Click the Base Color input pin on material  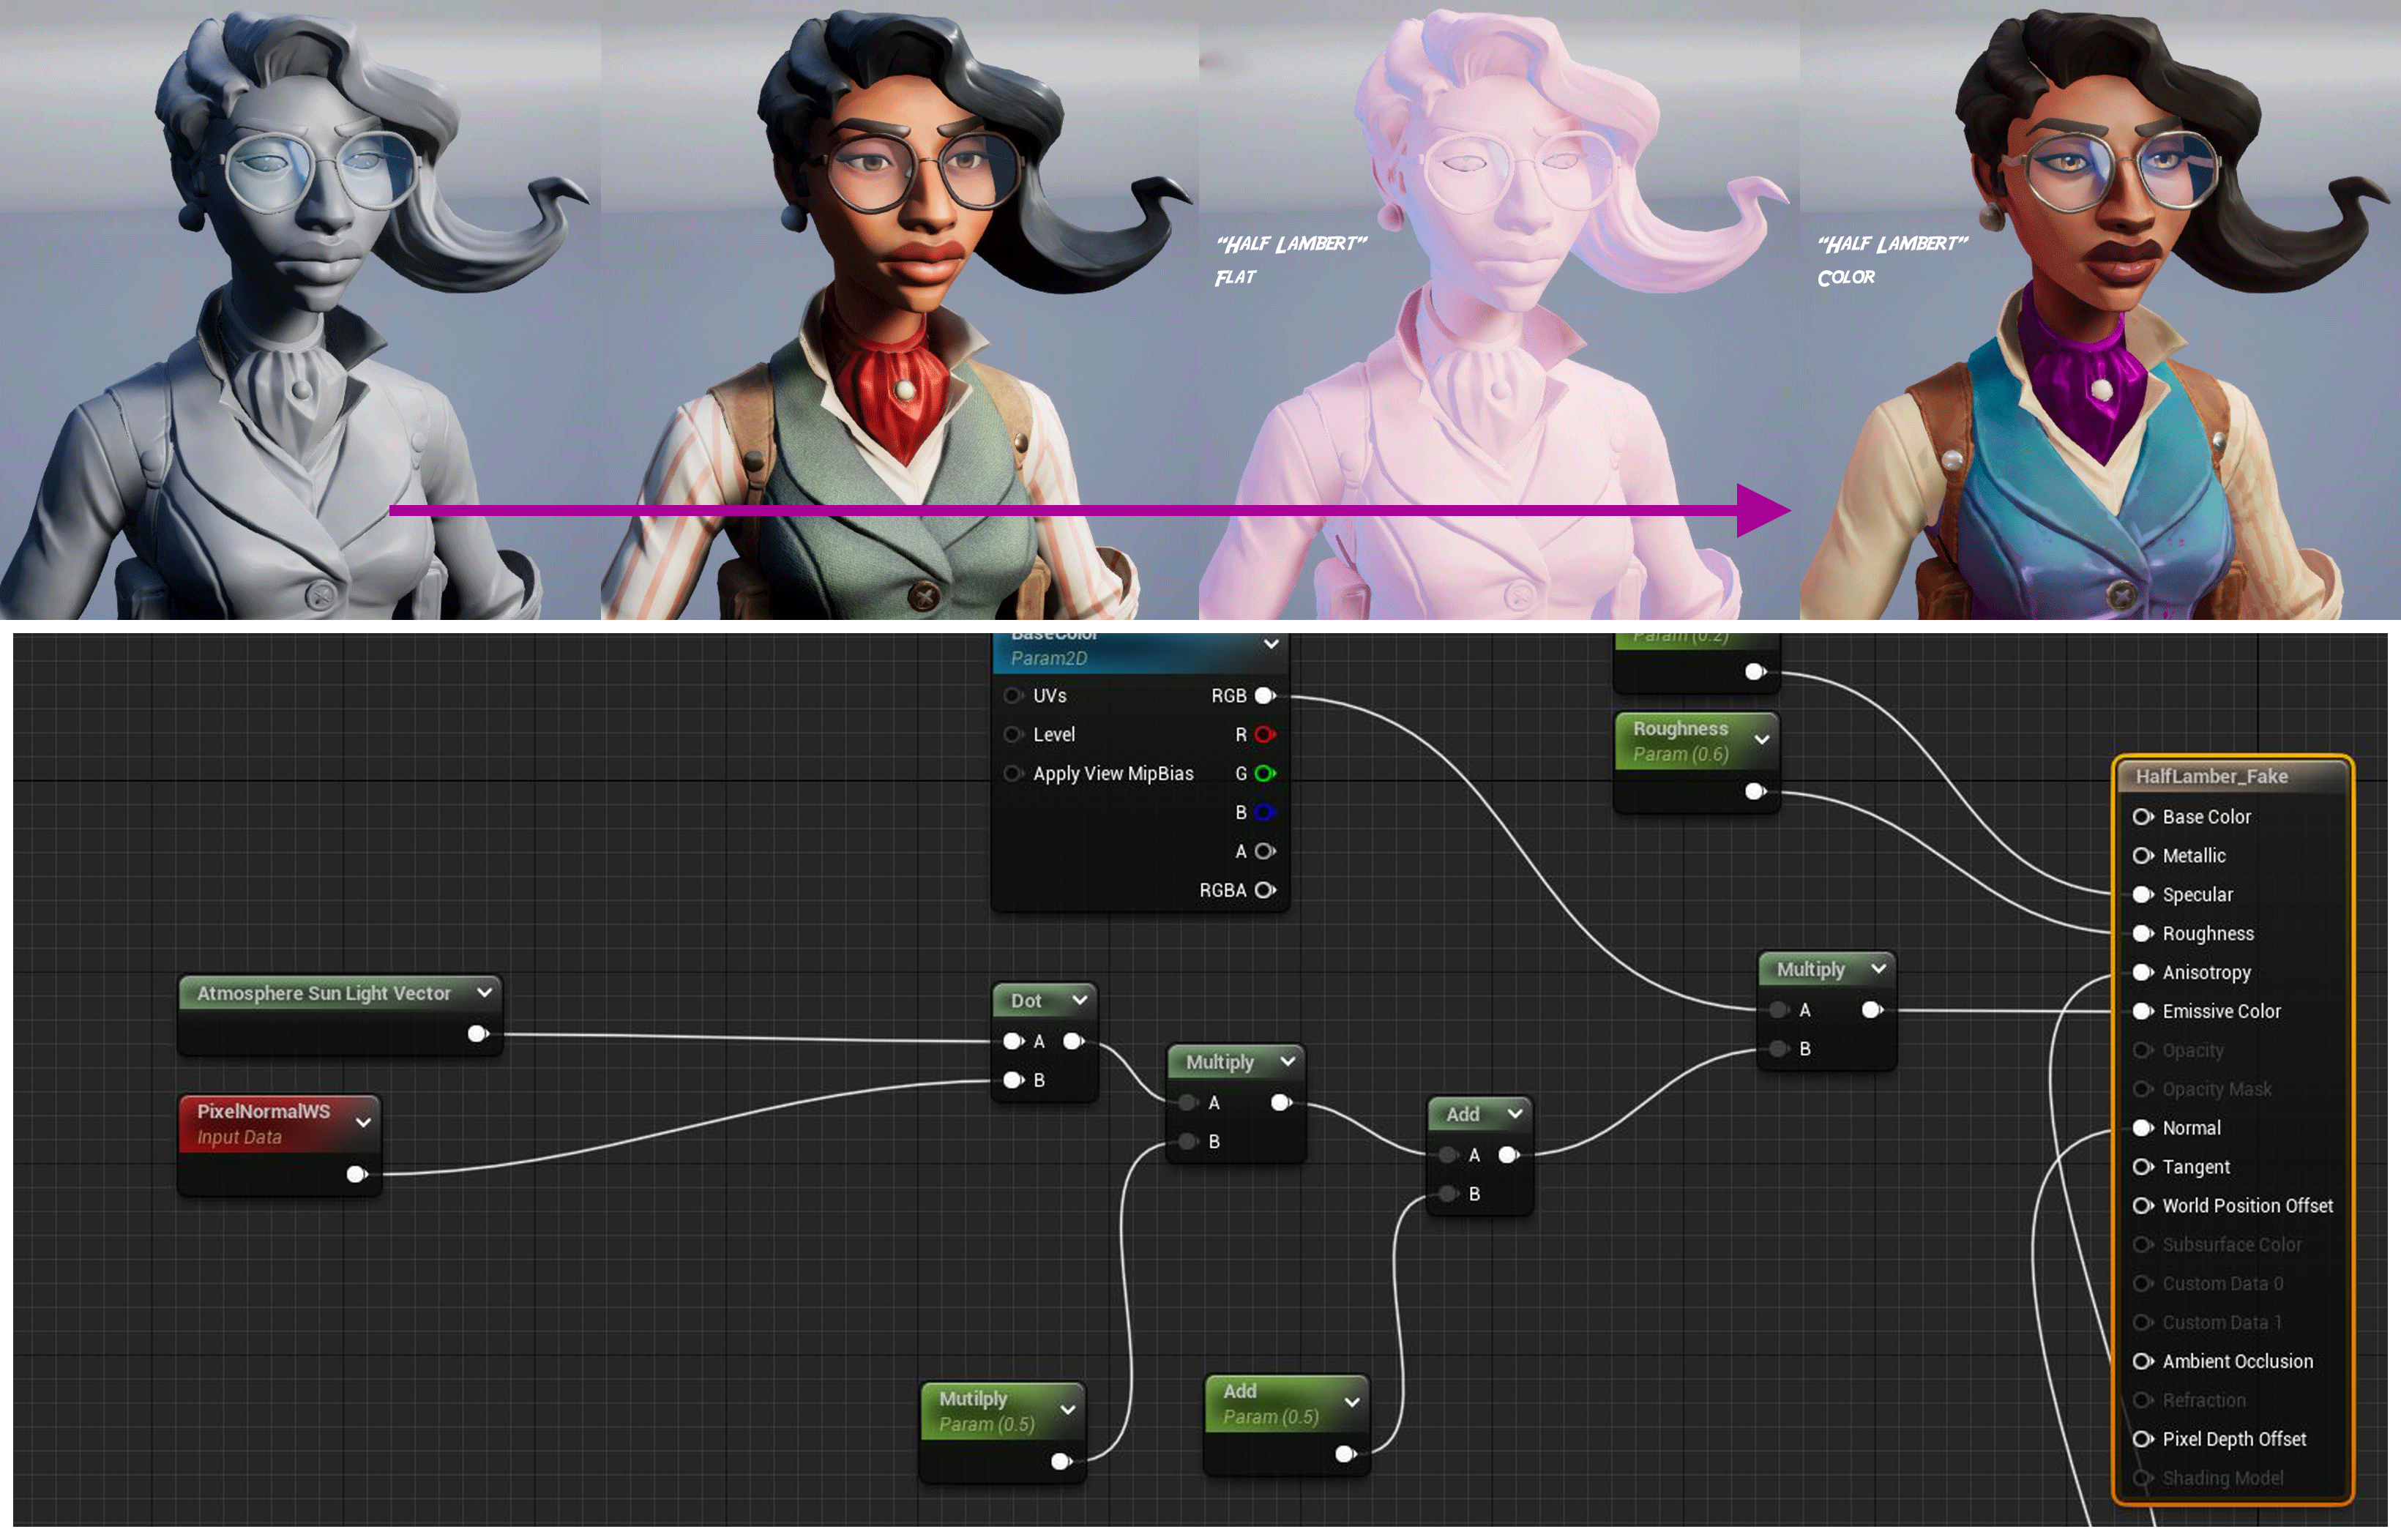[x=2142, y=817]
